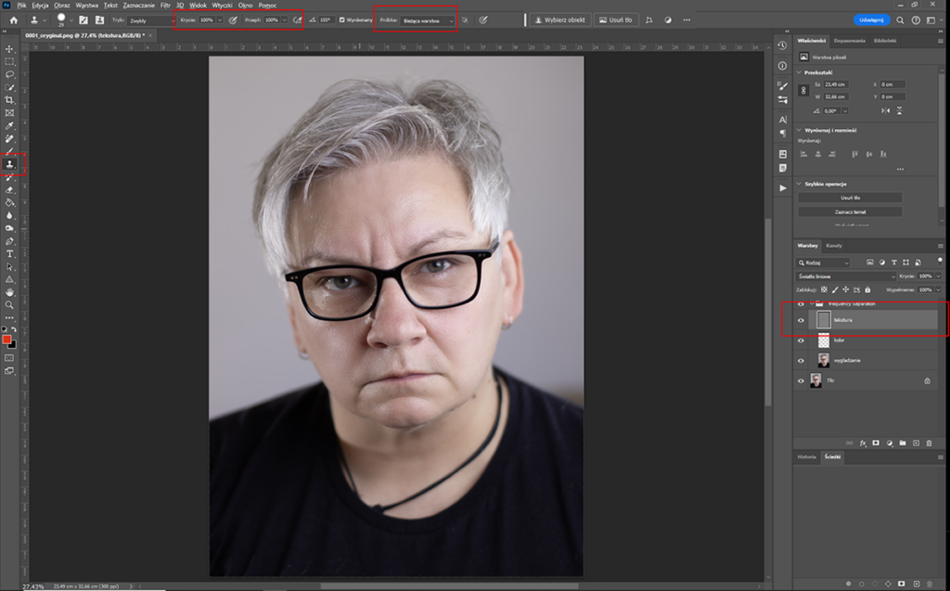The image size is (950, 591).
Task: Select the Lasso tool
Action: [10, 74]
